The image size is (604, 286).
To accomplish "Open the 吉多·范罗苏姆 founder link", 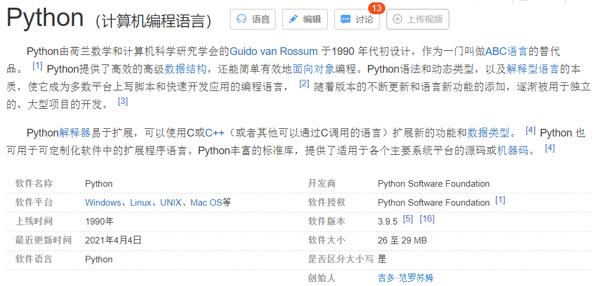I will point(405,278).
